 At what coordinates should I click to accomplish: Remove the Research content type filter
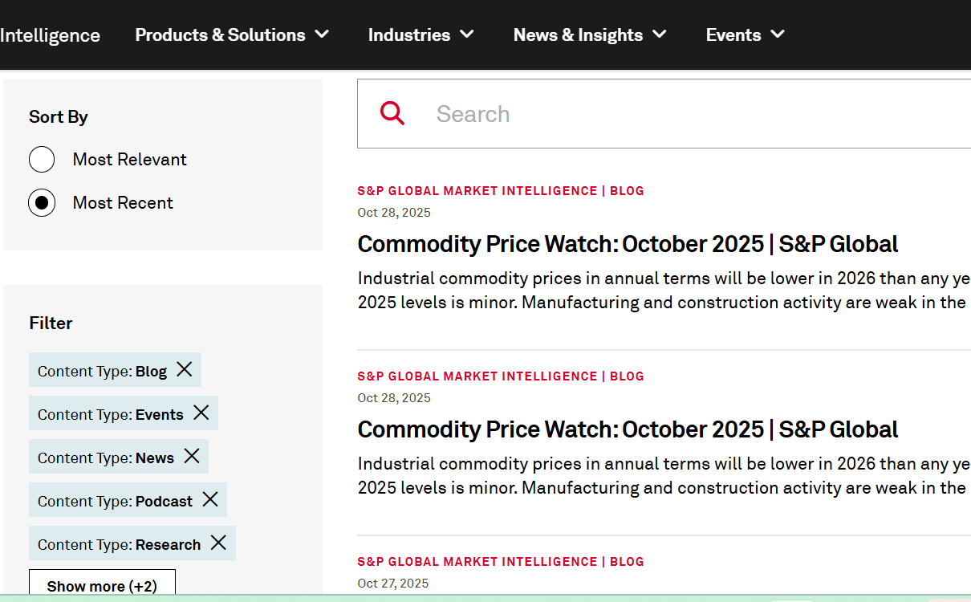point(218,543)
